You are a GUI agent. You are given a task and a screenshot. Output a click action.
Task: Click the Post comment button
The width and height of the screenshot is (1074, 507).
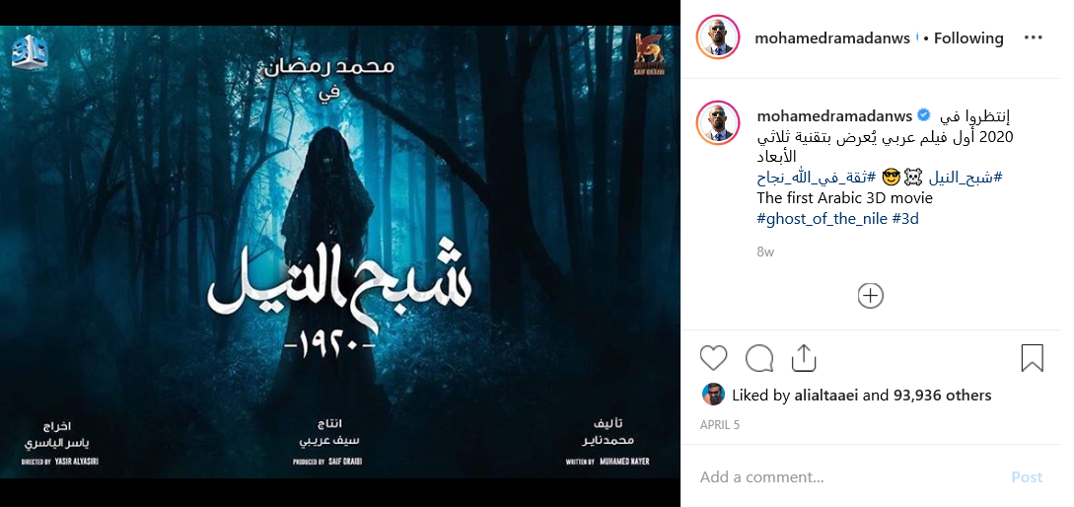[x=1026, y=476]
